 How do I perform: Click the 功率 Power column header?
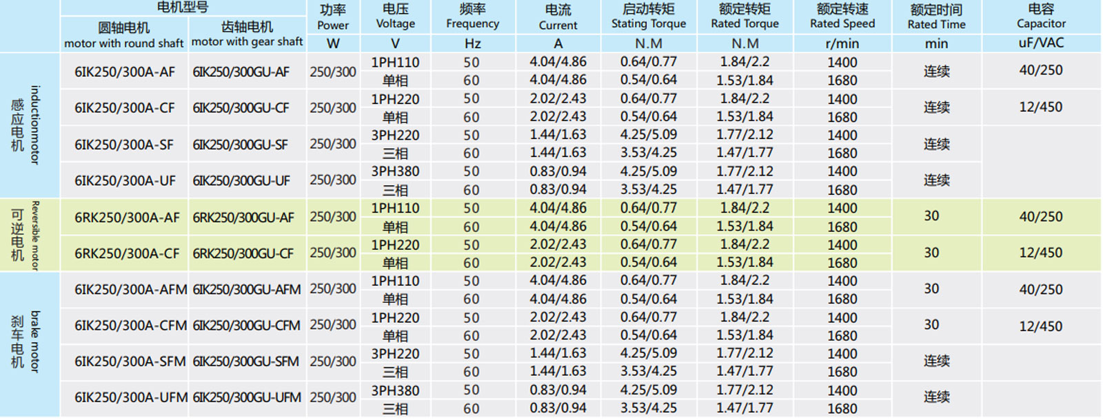[x=333, y=17]
